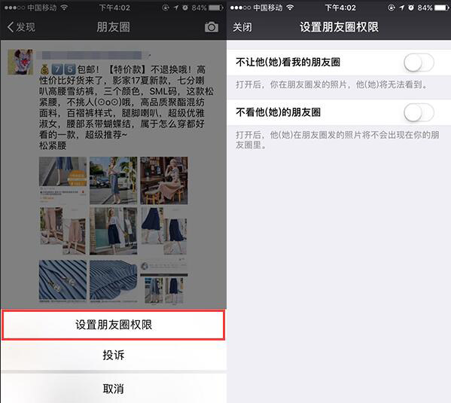Open the blue pleated fabric with bow photo
Screen dimensions: 451x403
62,281
